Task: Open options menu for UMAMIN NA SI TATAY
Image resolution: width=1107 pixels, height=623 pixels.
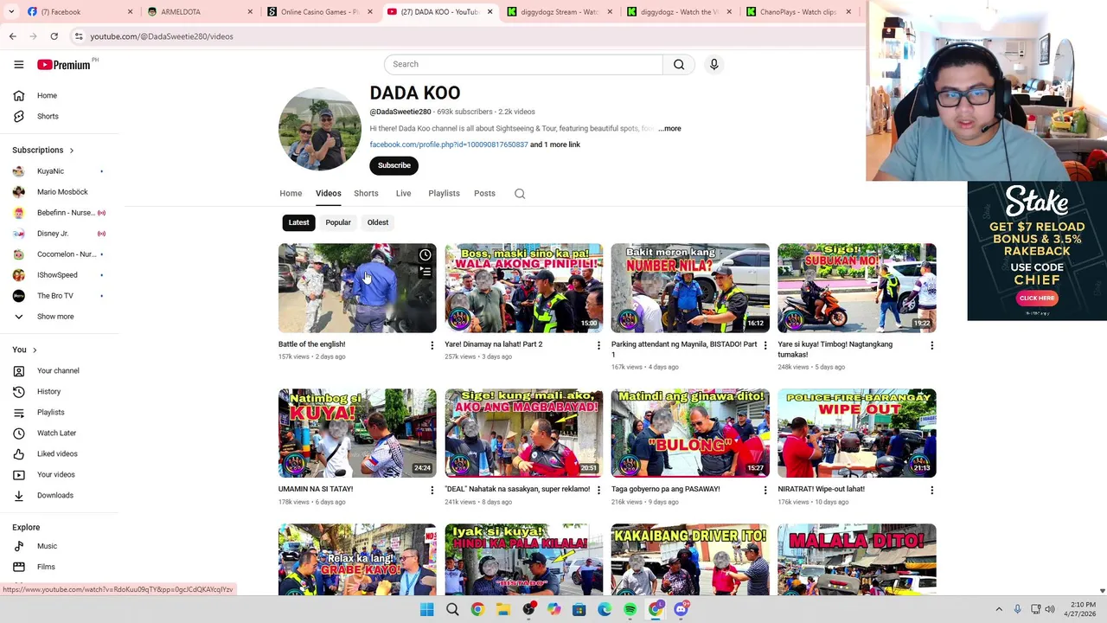Action: tap(432, 490)
